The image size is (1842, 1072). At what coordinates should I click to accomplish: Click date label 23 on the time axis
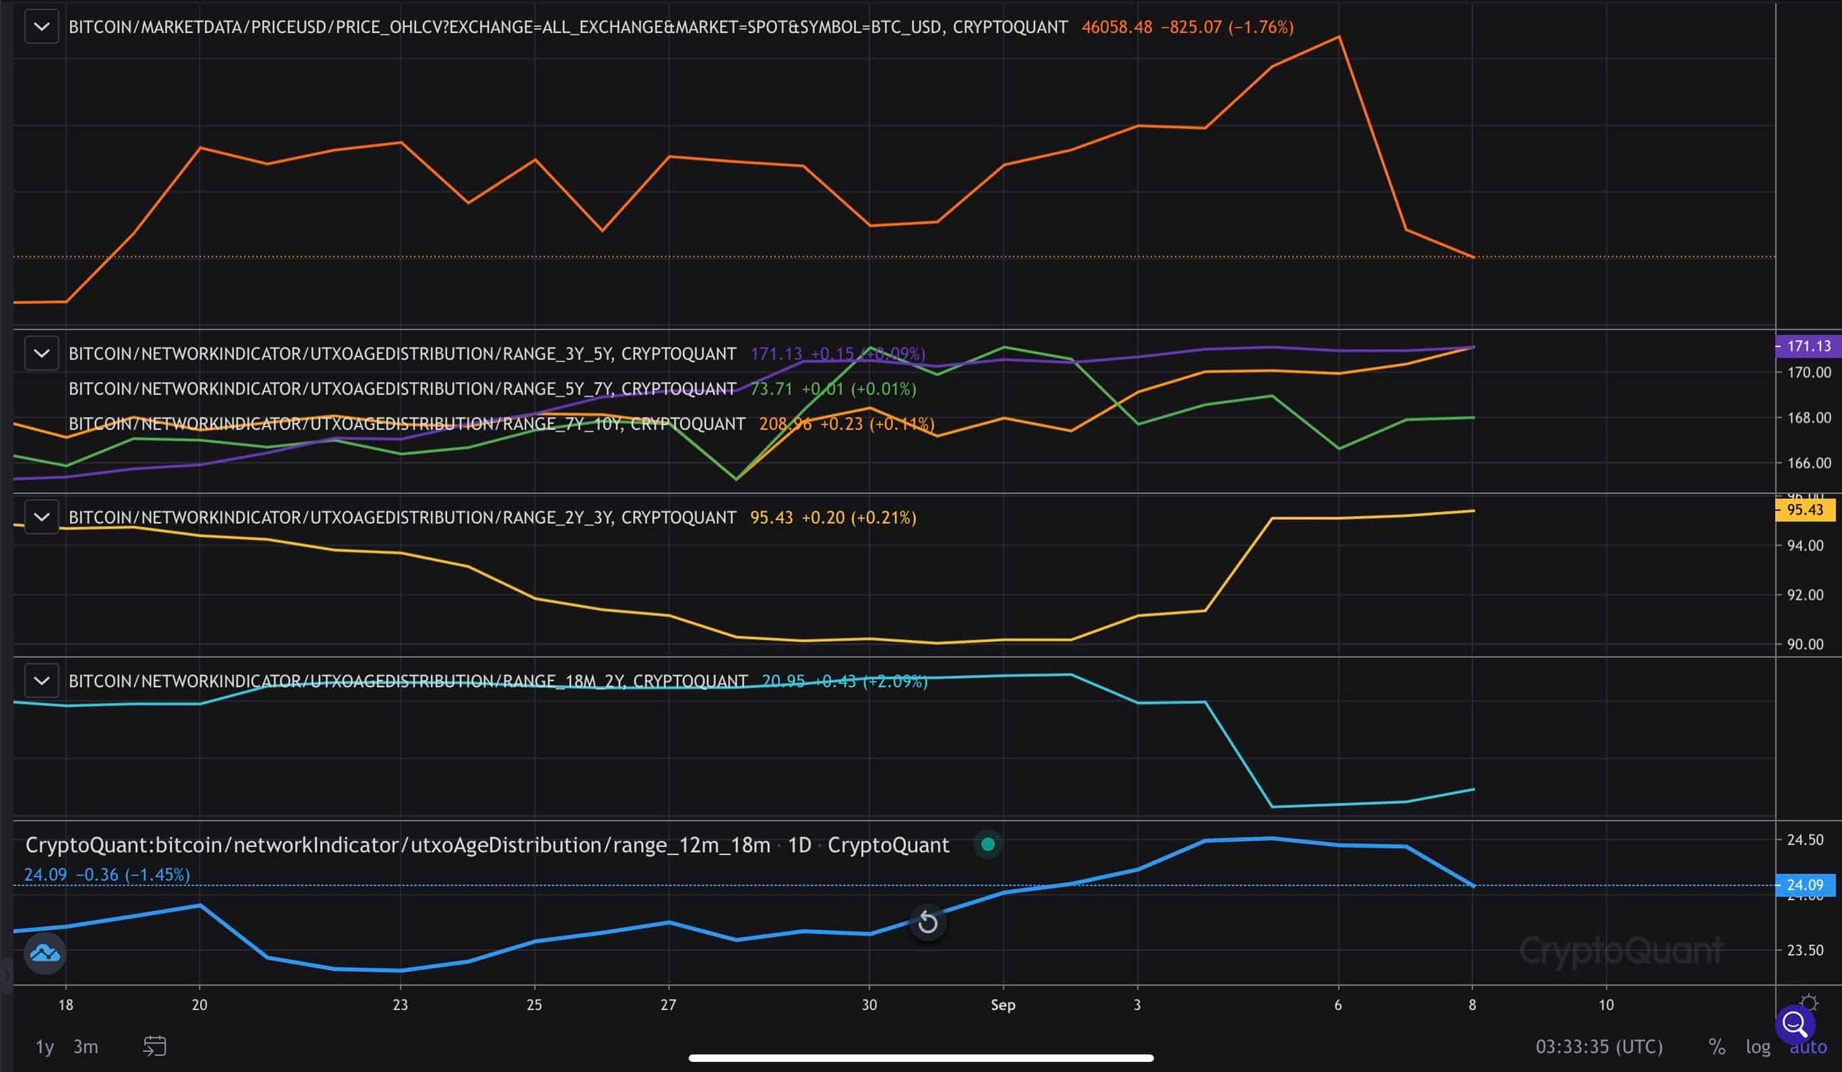(400, 1005)
